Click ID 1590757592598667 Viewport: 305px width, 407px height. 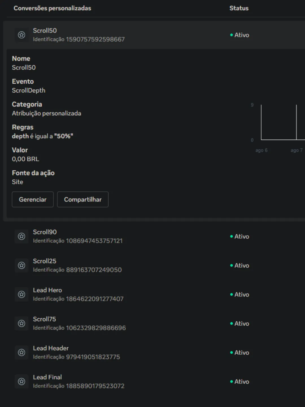pyautogui.click(x=95, y=39)
